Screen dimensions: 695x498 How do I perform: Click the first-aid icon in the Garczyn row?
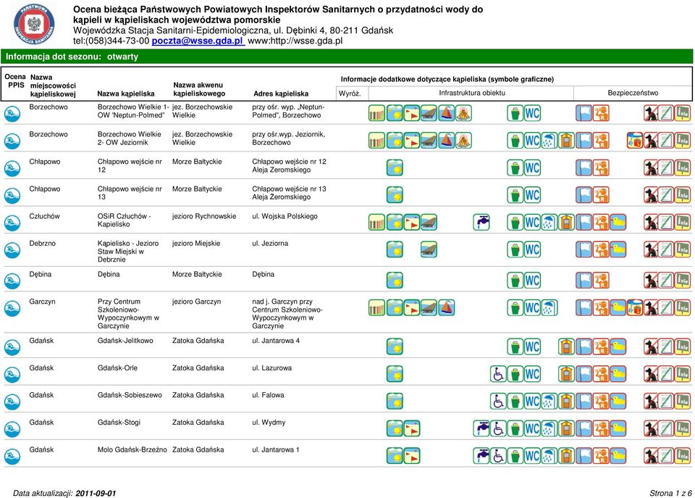point(635,307)
